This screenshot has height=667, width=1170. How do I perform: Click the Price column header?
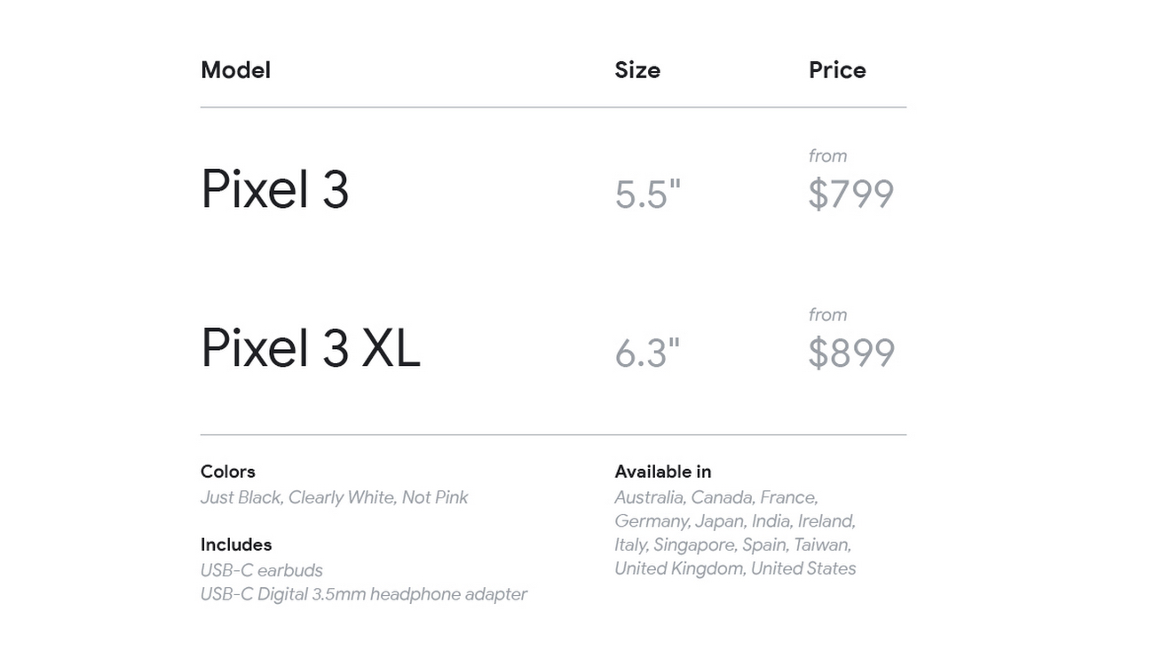[837, 70]
